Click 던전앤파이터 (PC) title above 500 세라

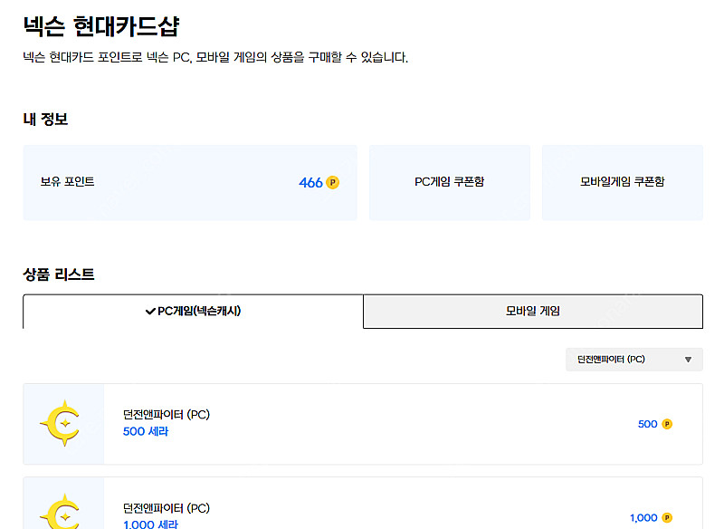(x=167, y=415)
